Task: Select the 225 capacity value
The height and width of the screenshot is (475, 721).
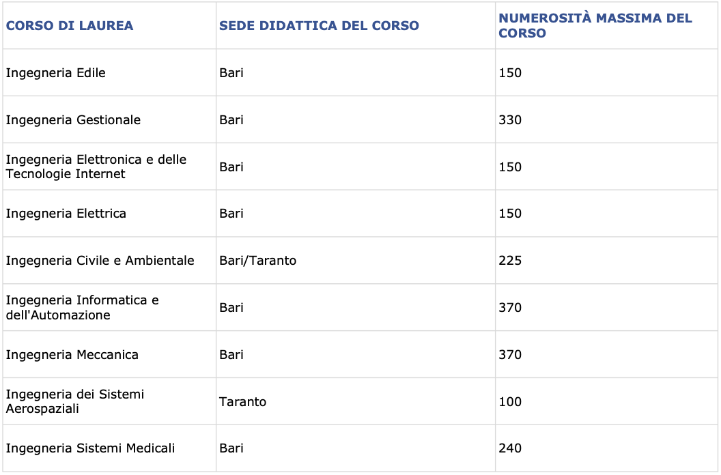Action: pos(510,261)
